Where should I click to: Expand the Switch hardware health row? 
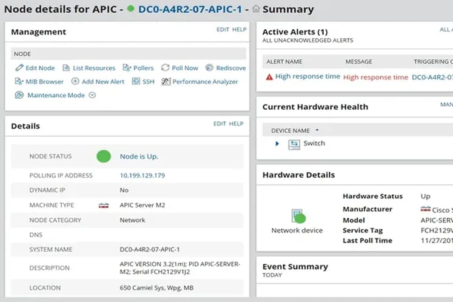(277, 144)
